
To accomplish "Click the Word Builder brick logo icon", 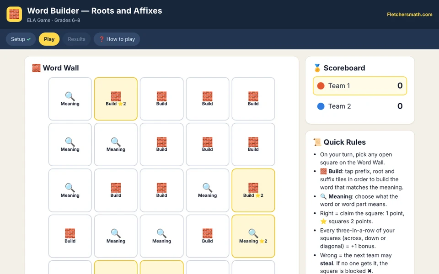I will 14,14.
